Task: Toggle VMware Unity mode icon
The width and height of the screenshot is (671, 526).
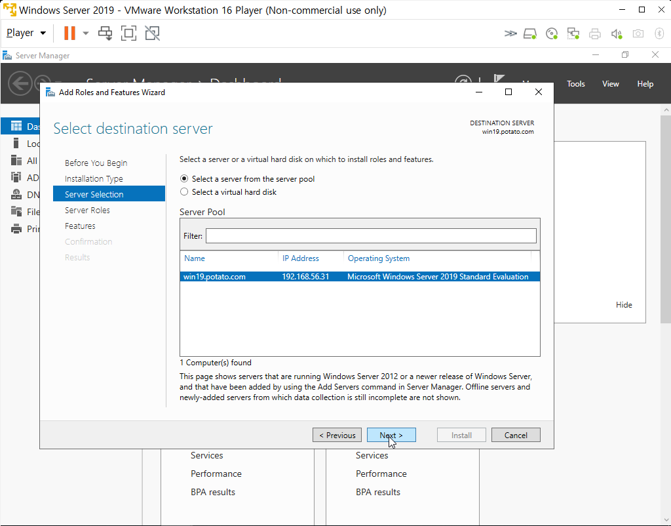Action: tap(152, 33)
